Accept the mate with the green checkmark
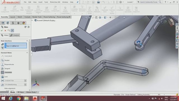 coord(2,31)
